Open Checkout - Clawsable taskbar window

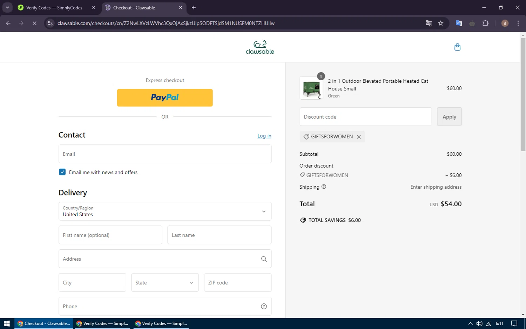coord(44,323)
